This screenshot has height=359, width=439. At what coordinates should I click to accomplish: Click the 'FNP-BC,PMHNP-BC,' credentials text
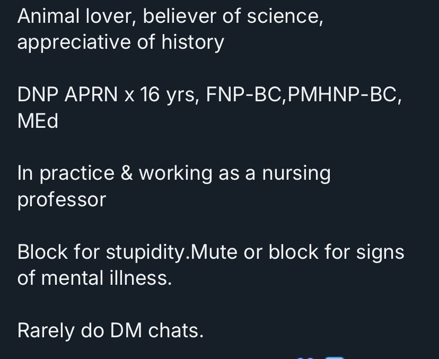[304, 95]
